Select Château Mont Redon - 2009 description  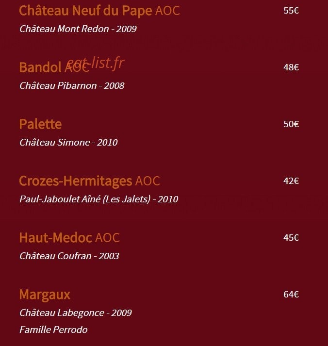click(78, 29)
